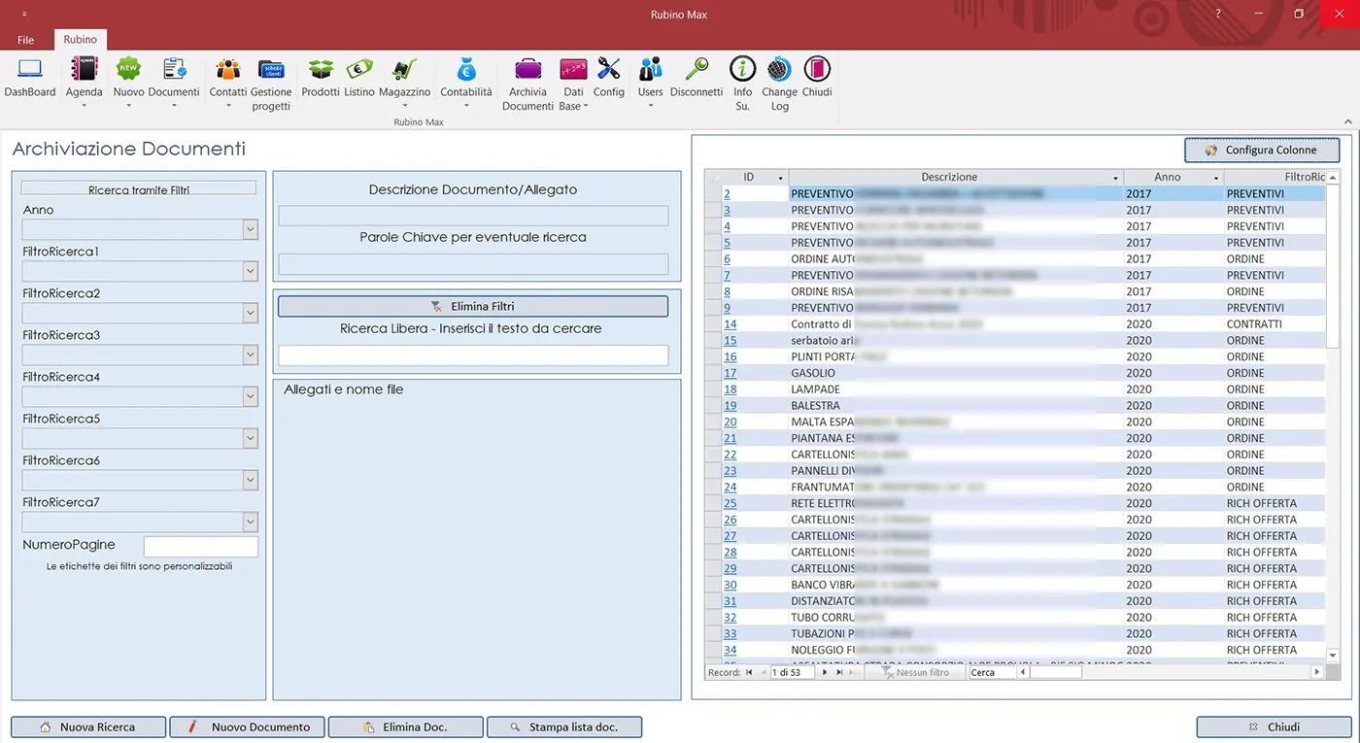Click the Descrizione Documento/Allegato field

click(x=473, y=216)
